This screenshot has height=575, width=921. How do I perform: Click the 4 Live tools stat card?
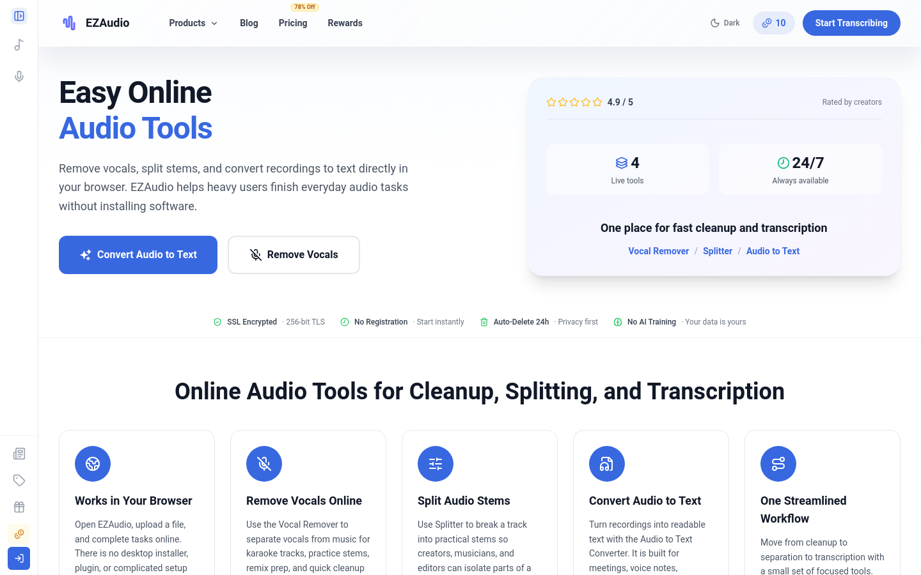tap(627, 169)
